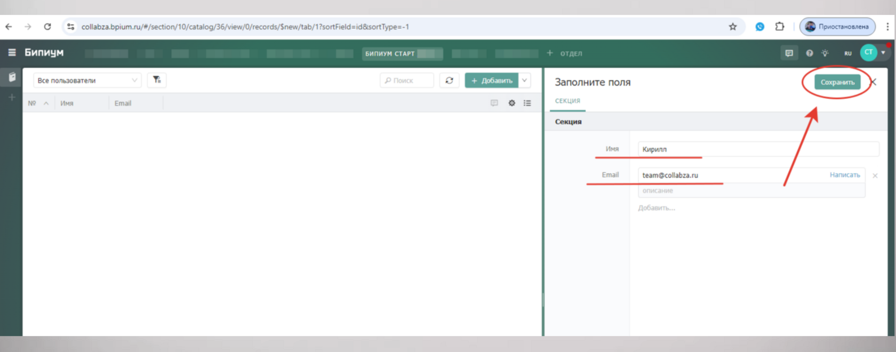Edit the Имя field containing Кирилл
The height and width of the screenshot is (352, 896).
pos(758,149)
